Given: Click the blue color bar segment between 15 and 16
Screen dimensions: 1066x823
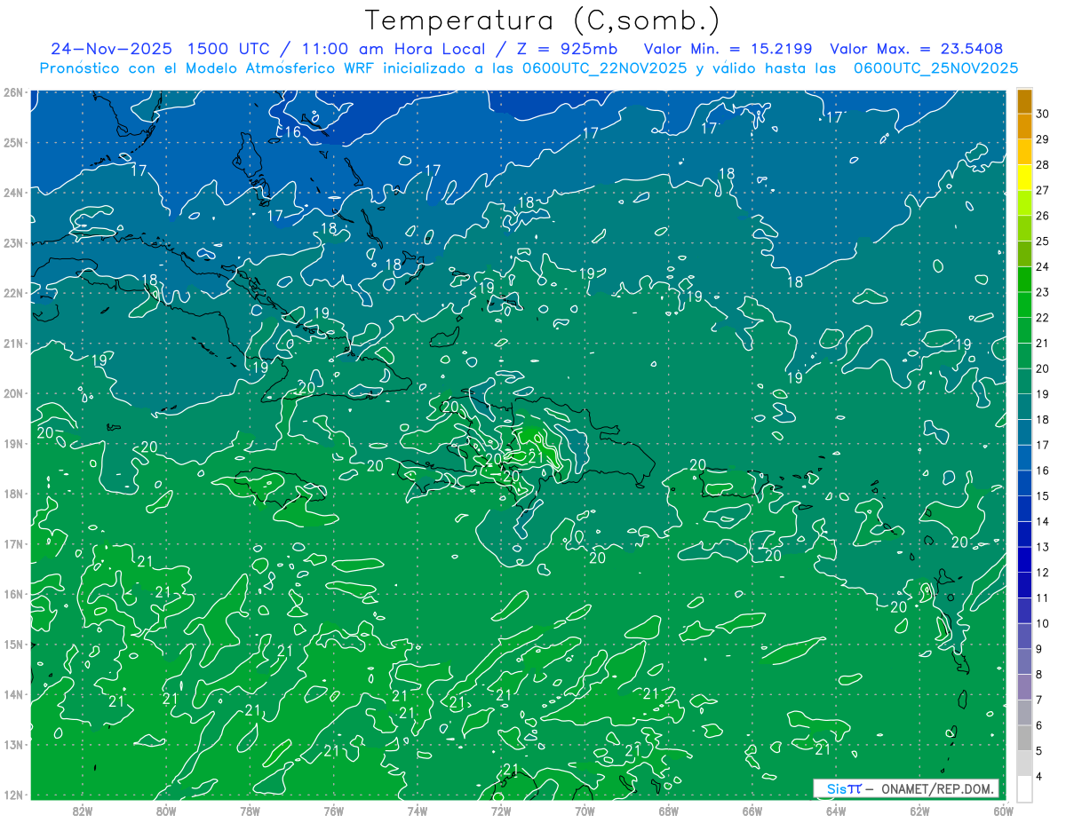Looking at the screenshot, I should point(1024,483).
